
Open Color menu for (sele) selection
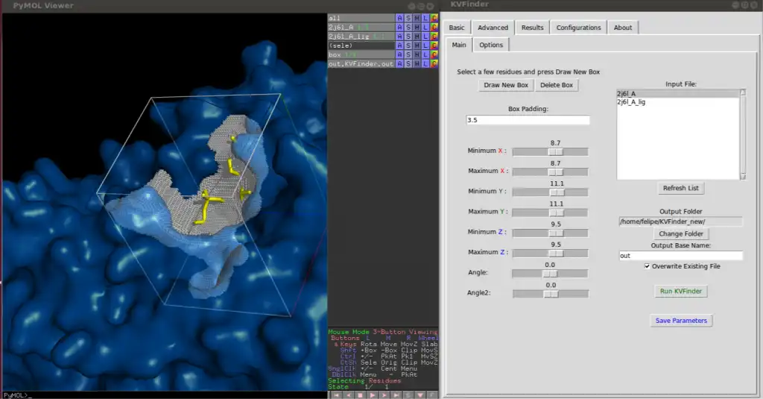[x=434, y=45]
